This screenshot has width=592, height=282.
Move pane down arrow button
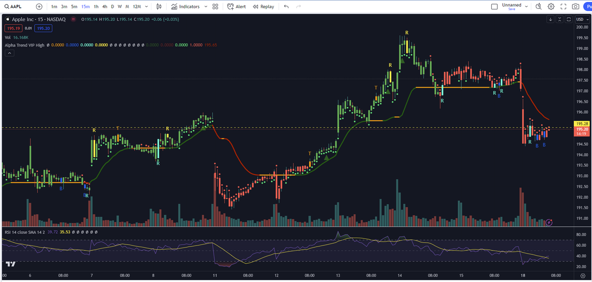pyautogui.click(x=551, y=19)
